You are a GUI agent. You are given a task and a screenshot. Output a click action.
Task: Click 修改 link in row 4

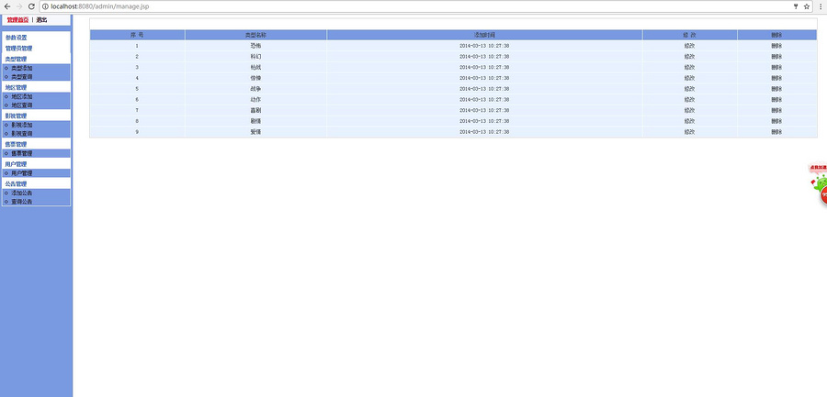point(689,78)
